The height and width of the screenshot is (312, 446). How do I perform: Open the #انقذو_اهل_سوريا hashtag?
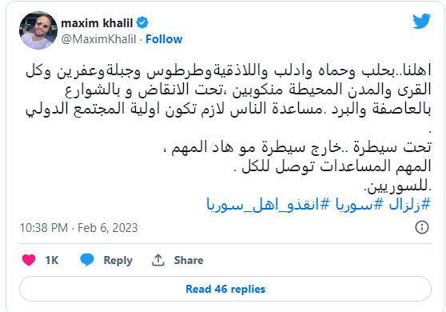pyautogui.click(x=269, y=204)
